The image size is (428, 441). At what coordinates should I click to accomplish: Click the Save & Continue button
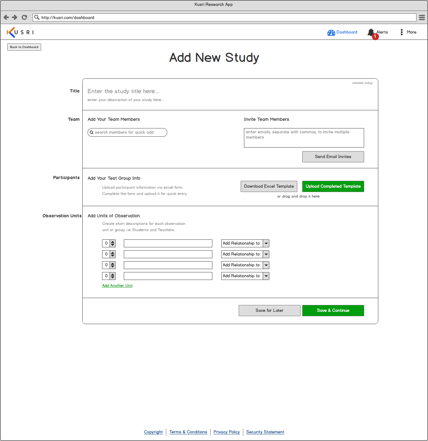[333, 311]
